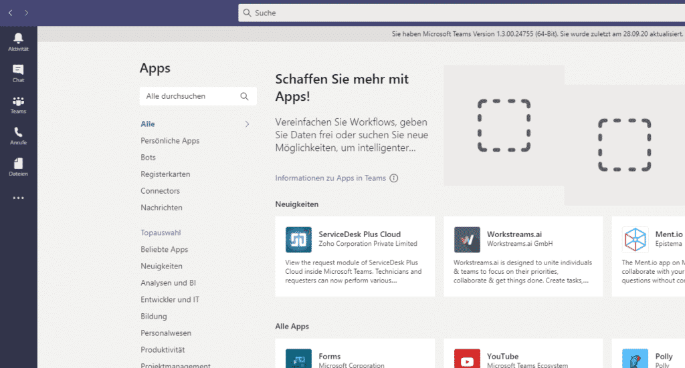Open the YouTube app title

(502, 356)
